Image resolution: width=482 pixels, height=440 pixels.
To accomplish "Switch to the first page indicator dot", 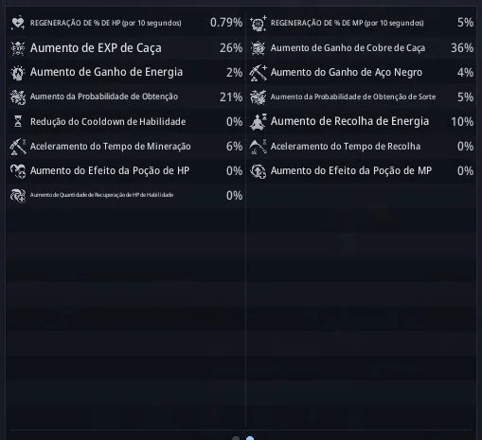I will point(236,438).
